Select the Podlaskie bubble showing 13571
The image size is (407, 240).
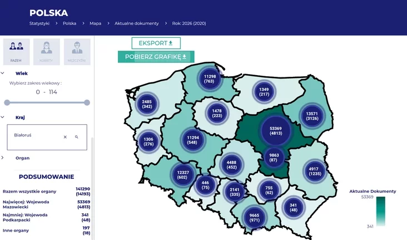pyautogui.click(x=312, y=115)
